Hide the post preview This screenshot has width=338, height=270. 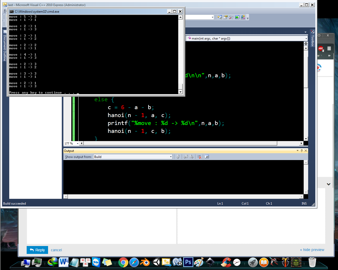[312, 250]
